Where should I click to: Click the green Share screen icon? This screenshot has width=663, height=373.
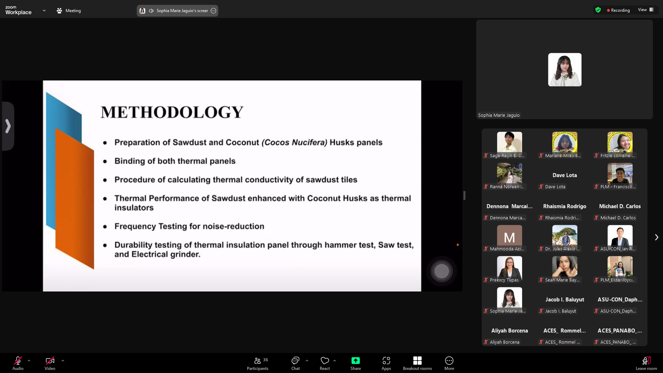coord(355,361)
